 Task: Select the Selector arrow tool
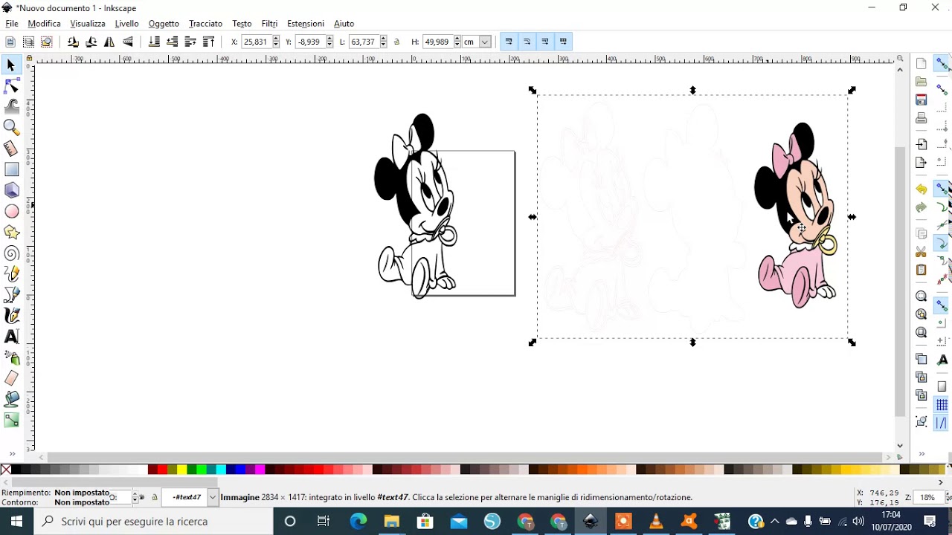pyautogui.click(x=11, y=66)
